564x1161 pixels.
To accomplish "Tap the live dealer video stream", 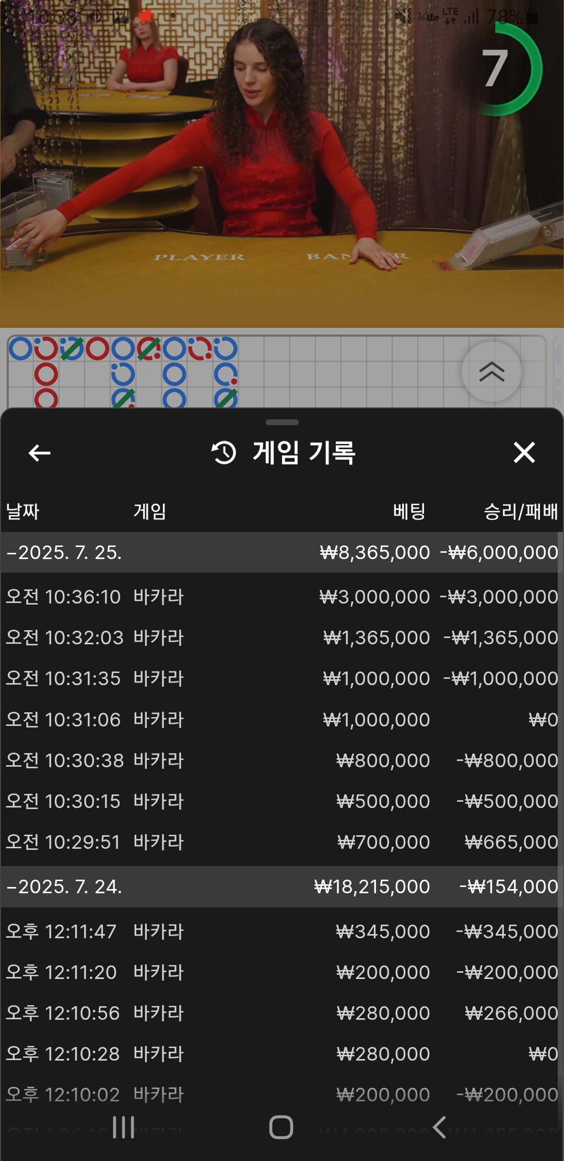I will point(282,164).
